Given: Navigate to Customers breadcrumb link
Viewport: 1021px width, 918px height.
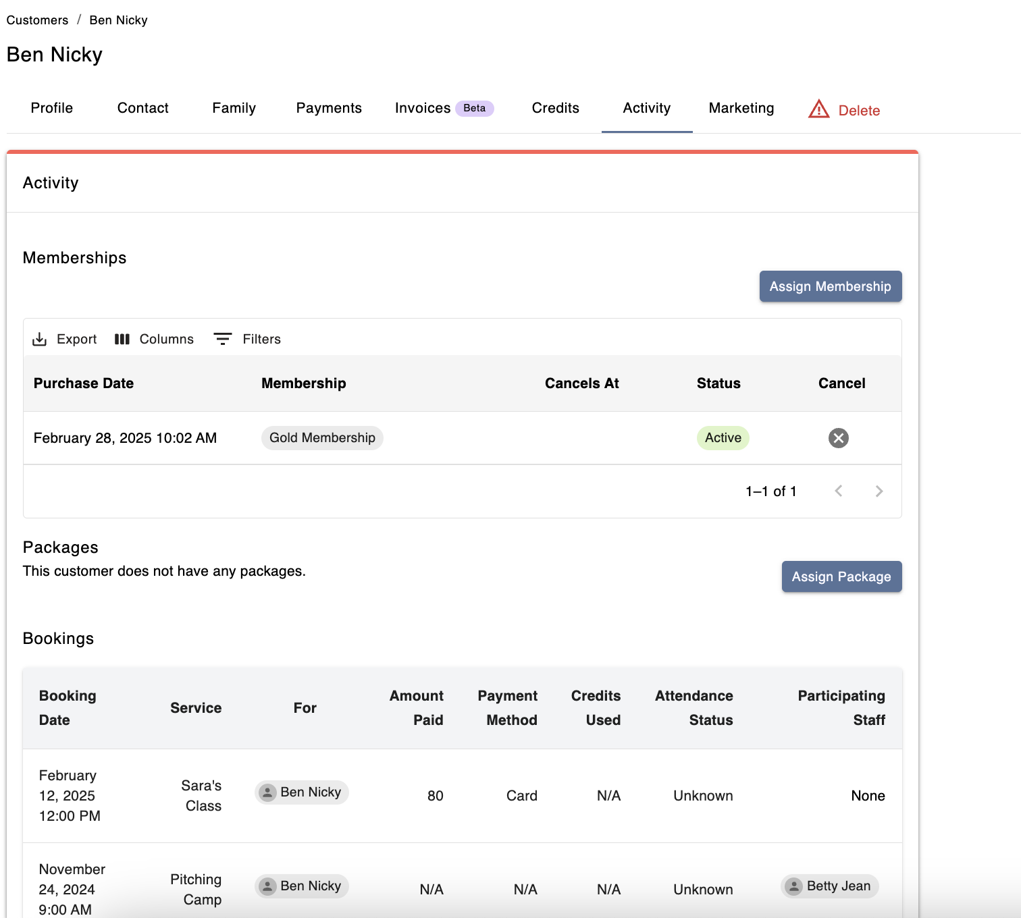Looking at the screenshot, I should point(37,20).
